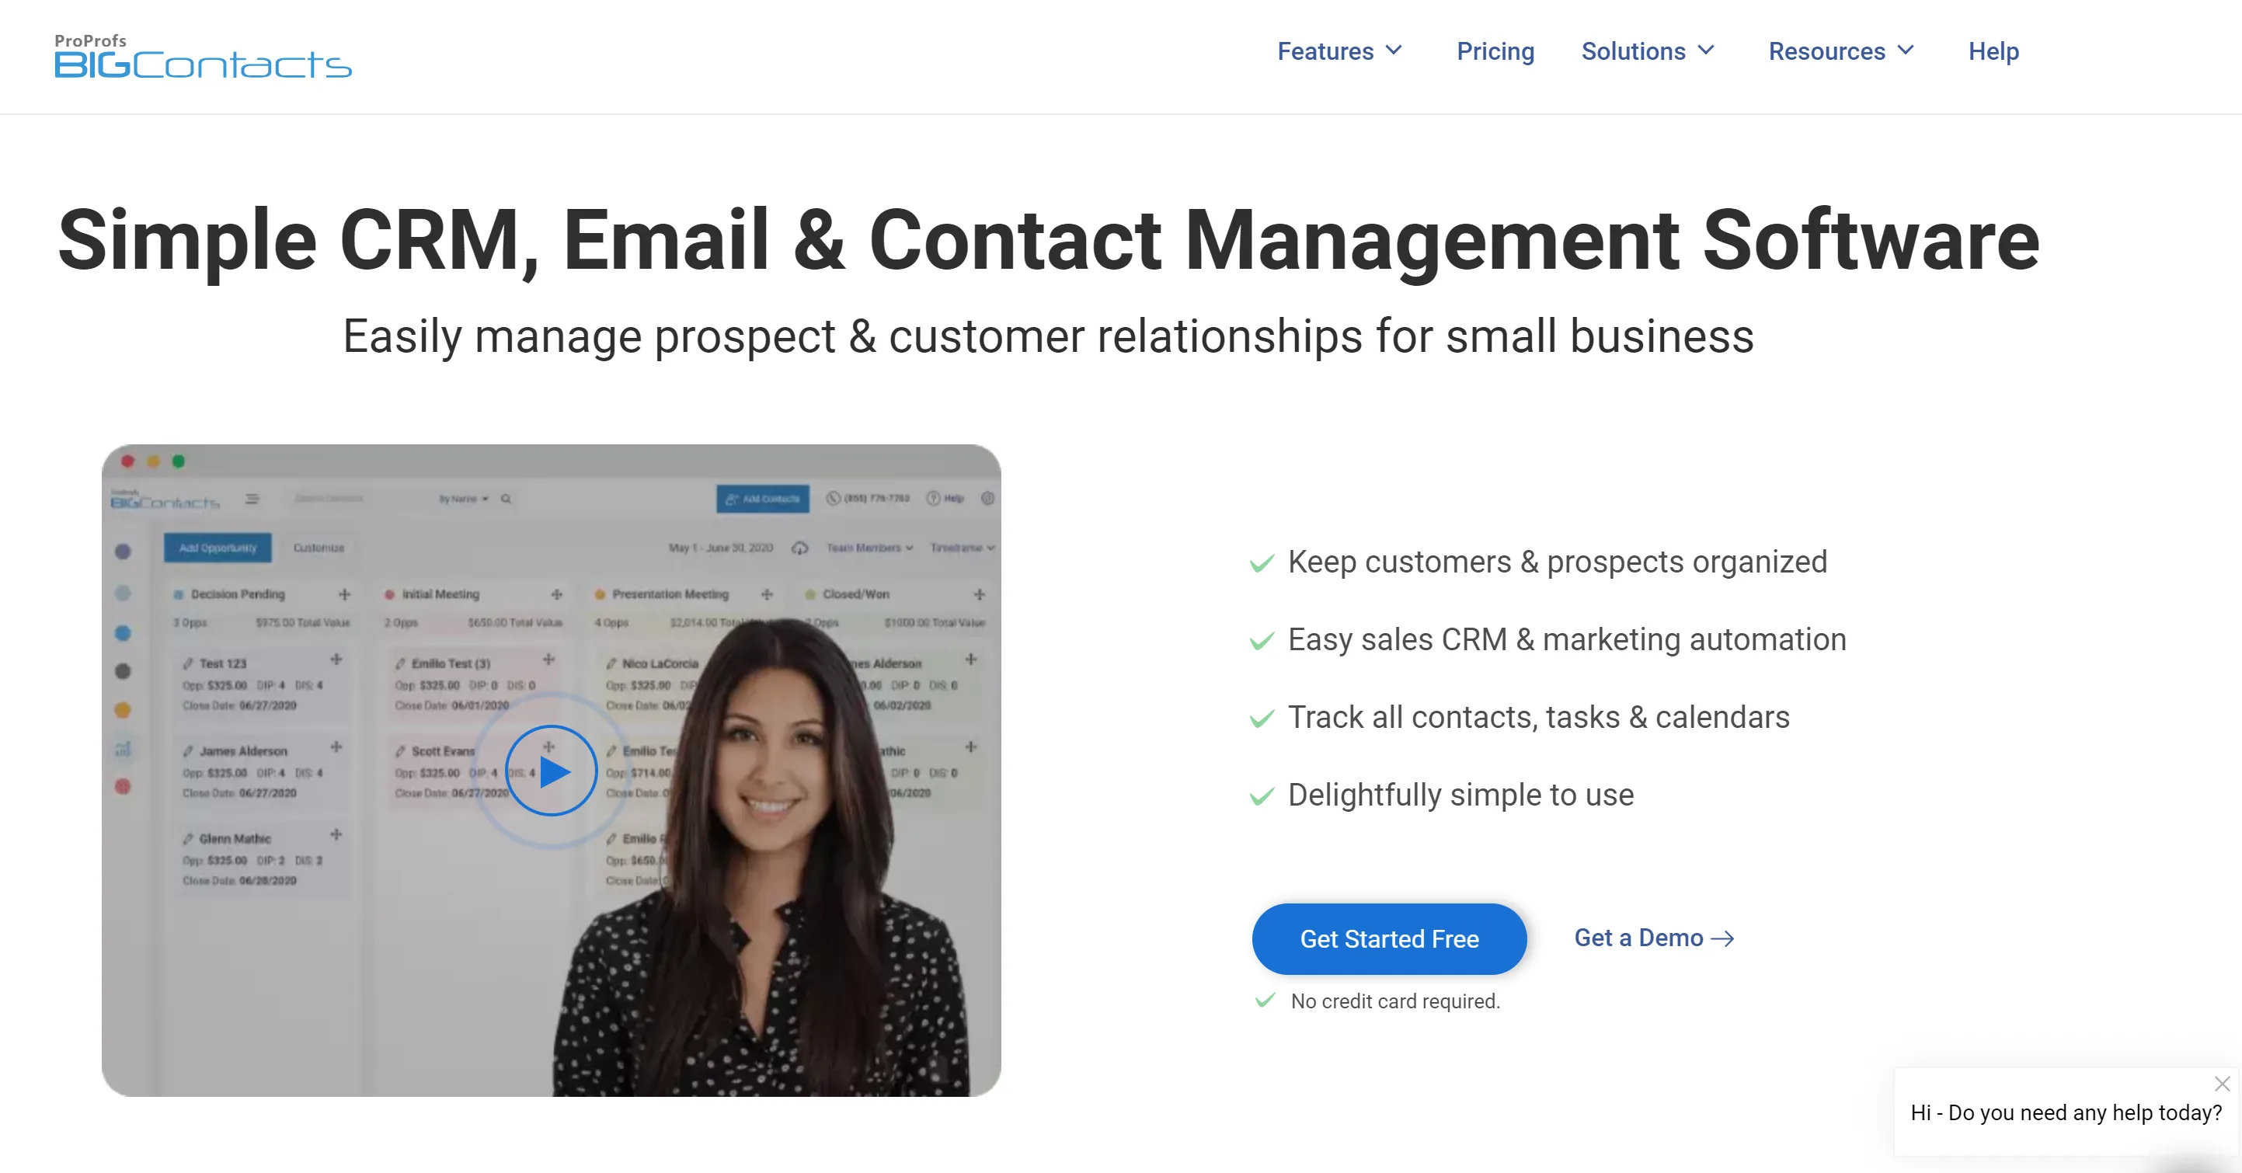Click checkmark beside Delightfully simple to use
This screenshot has height=1173, width=2242.
tap(1262, 796)
